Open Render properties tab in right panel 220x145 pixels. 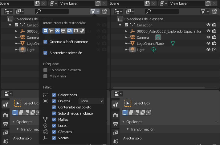(116, 116)
